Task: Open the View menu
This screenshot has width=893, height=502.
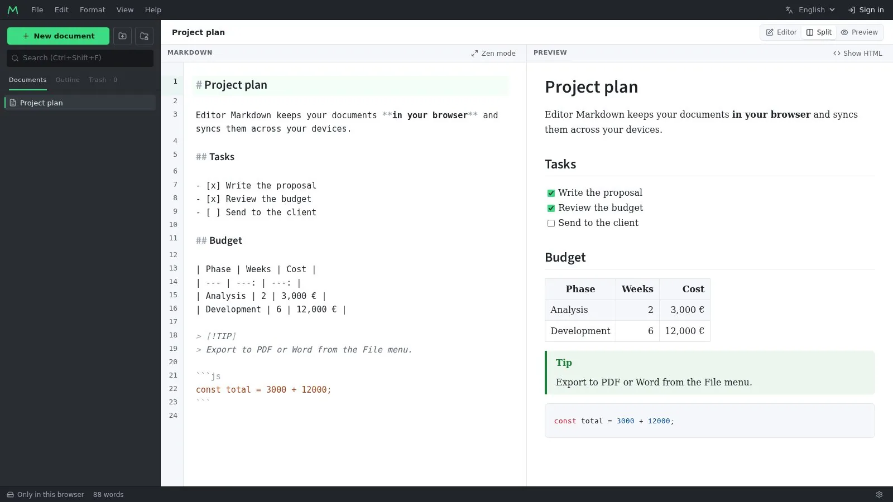Action: [x=125, y=10]
